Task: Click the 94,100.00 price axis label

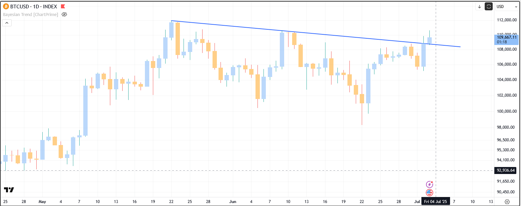Action: pyautogui.click(x=507, y=160)
